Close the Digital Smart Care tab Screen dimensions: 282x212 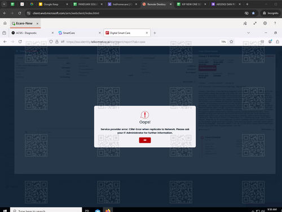click(147, 33)
